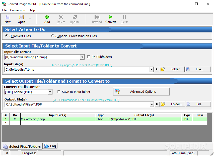Click the black arrow beside output path

157,104
